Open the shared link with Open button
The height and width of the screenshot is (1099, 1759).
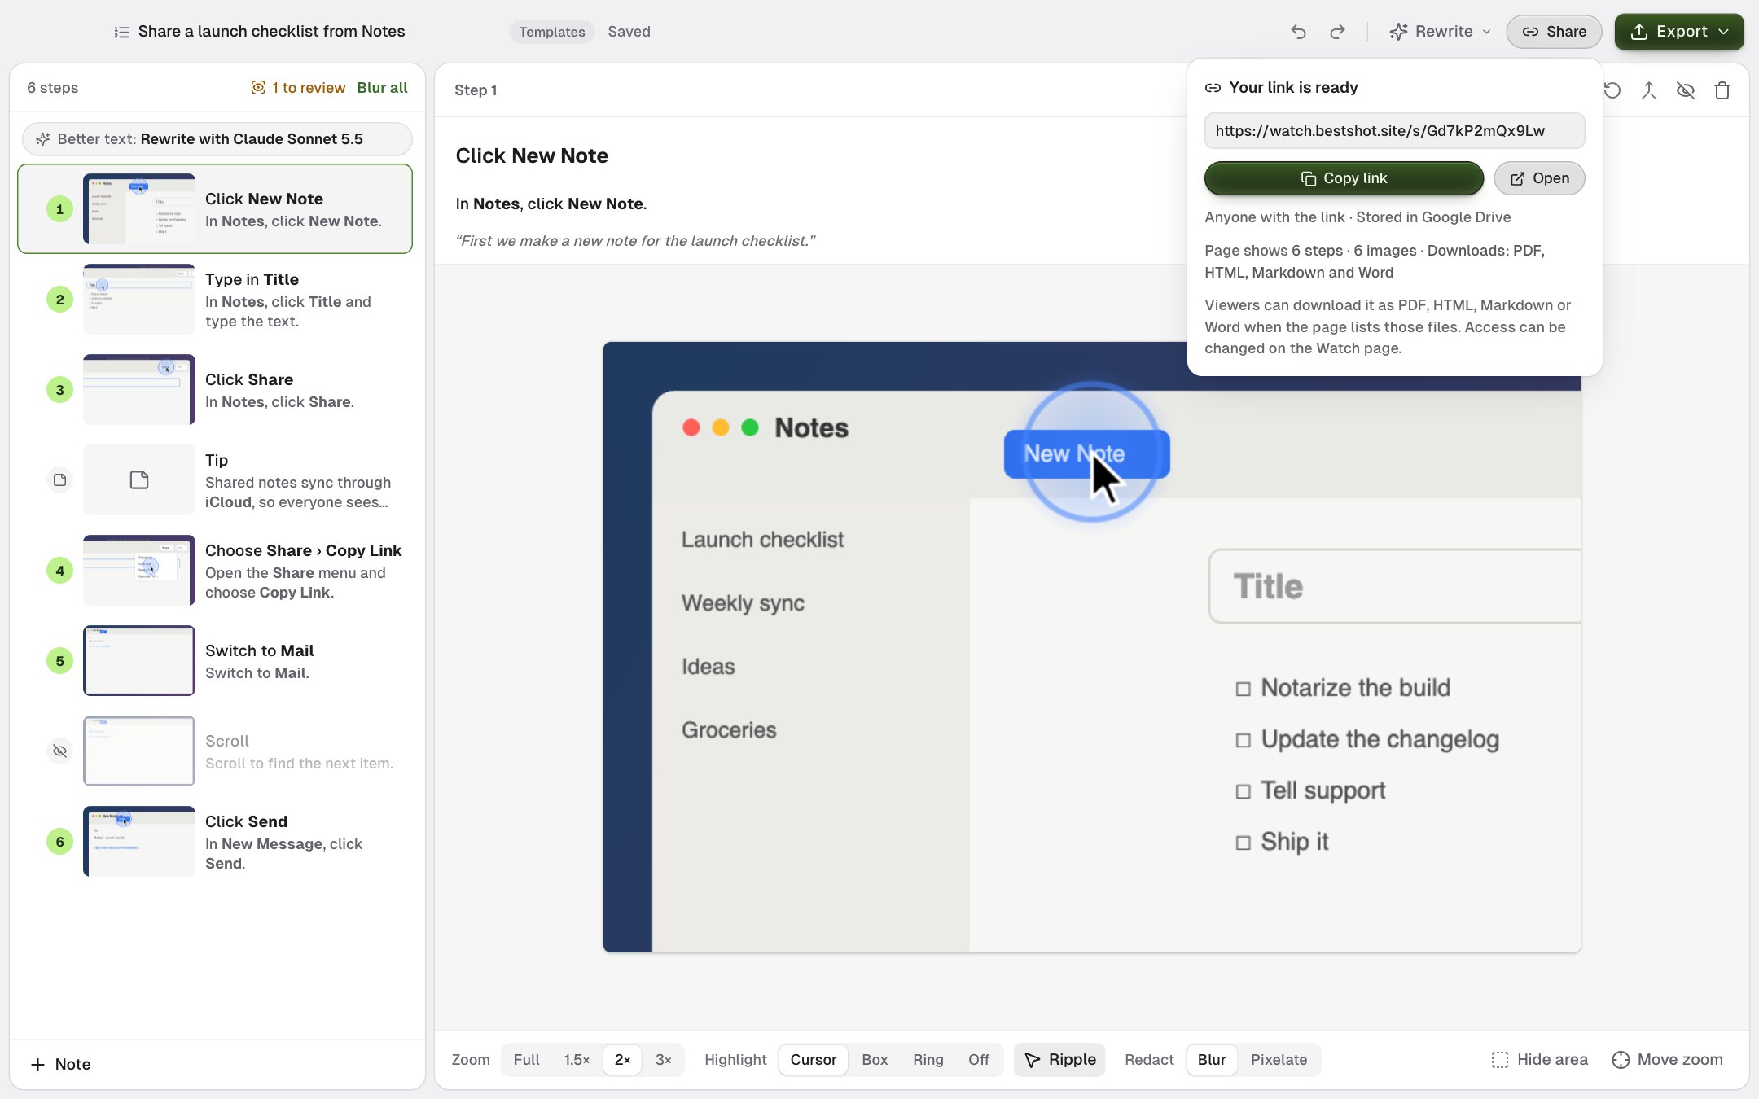(x=1539, y=178)
